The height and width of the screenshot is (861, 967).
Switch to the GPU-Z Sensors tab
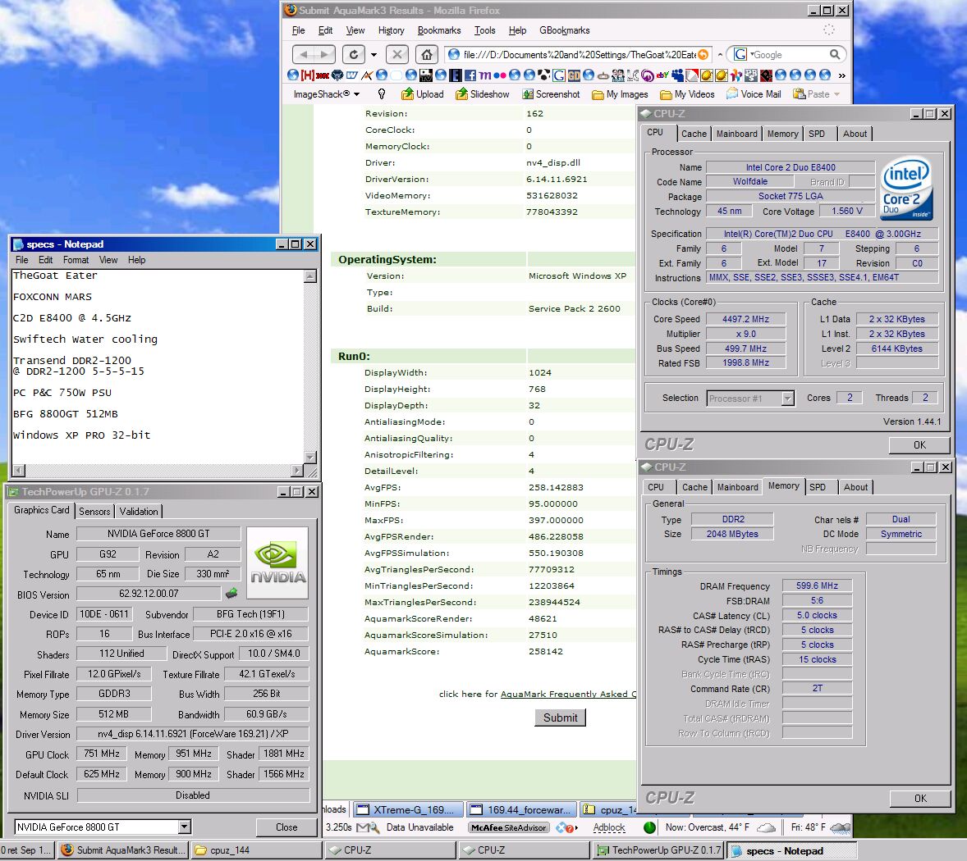[94, 511]
